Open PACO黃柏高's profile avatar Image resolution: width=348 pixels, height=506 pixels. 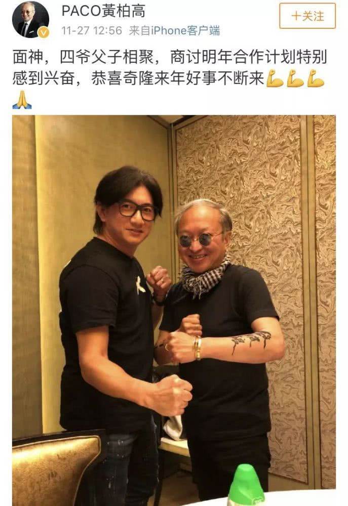30,19
